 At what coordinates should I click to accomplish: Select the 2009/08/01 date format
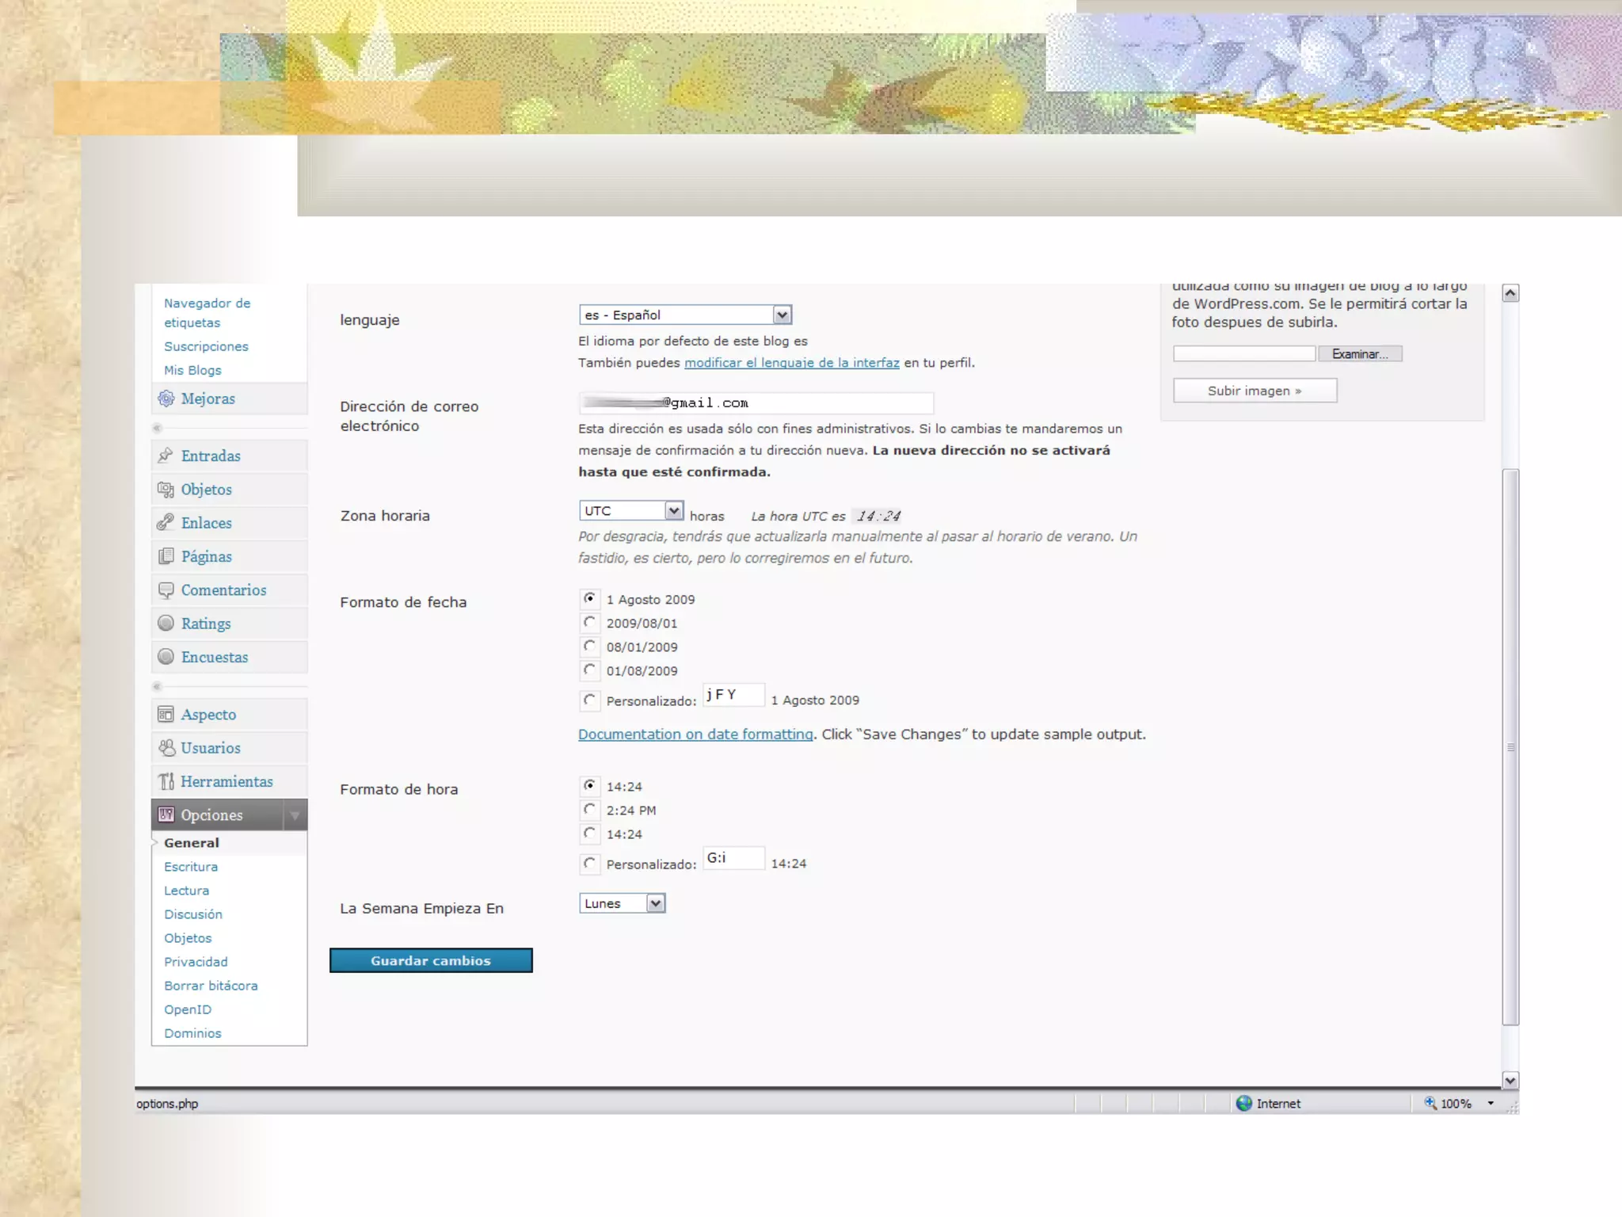[x=589, y=623]
